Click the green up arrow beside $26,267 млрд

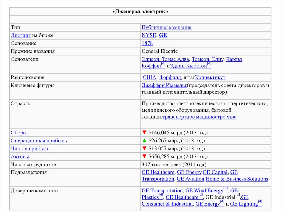(x=144, y=141)
